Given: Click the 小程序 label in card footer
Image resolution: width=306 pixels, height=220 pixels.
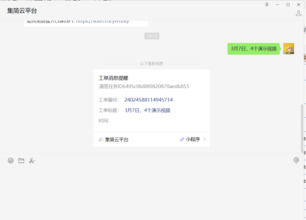Looking at the screenshot, I should (x=193, y=139).
